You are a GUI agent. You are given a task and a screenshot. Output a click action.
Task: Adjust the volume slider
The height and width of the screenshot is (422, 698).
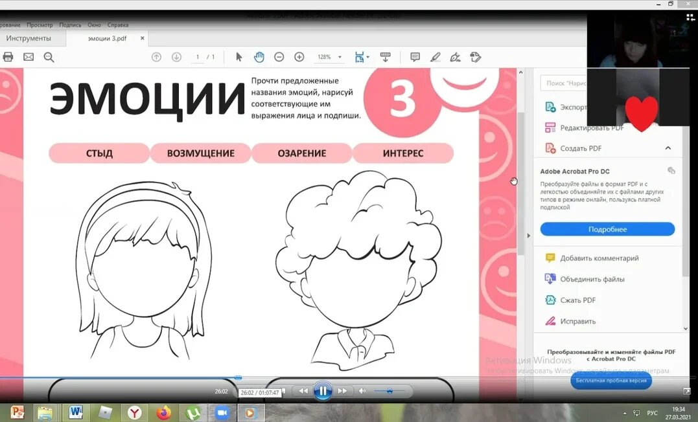390,391
